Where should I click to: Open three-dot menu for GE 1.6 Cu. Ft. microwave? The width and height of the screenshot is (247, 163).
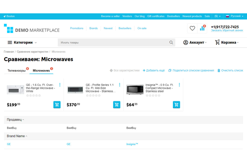tap(60, 85)
